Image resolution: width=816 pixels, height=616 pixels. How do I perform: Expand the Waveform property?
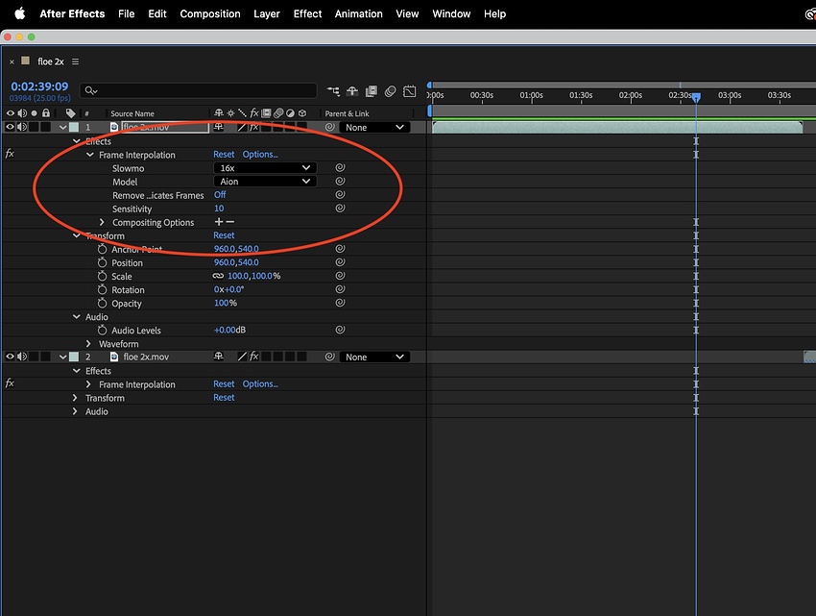tap(88, 343)
